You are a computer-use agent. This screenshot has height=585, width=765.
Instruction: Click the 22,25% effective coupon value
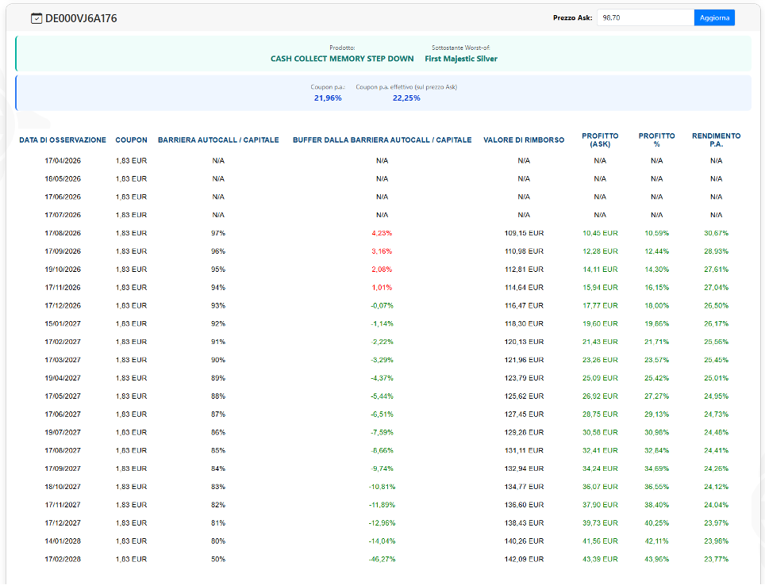pyautogui.click(x=406, y=98)
